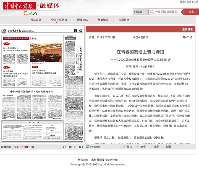The image size is (199, 172).
Task: Open the 征稿启事 section on the page
Action: pos(32,123)
